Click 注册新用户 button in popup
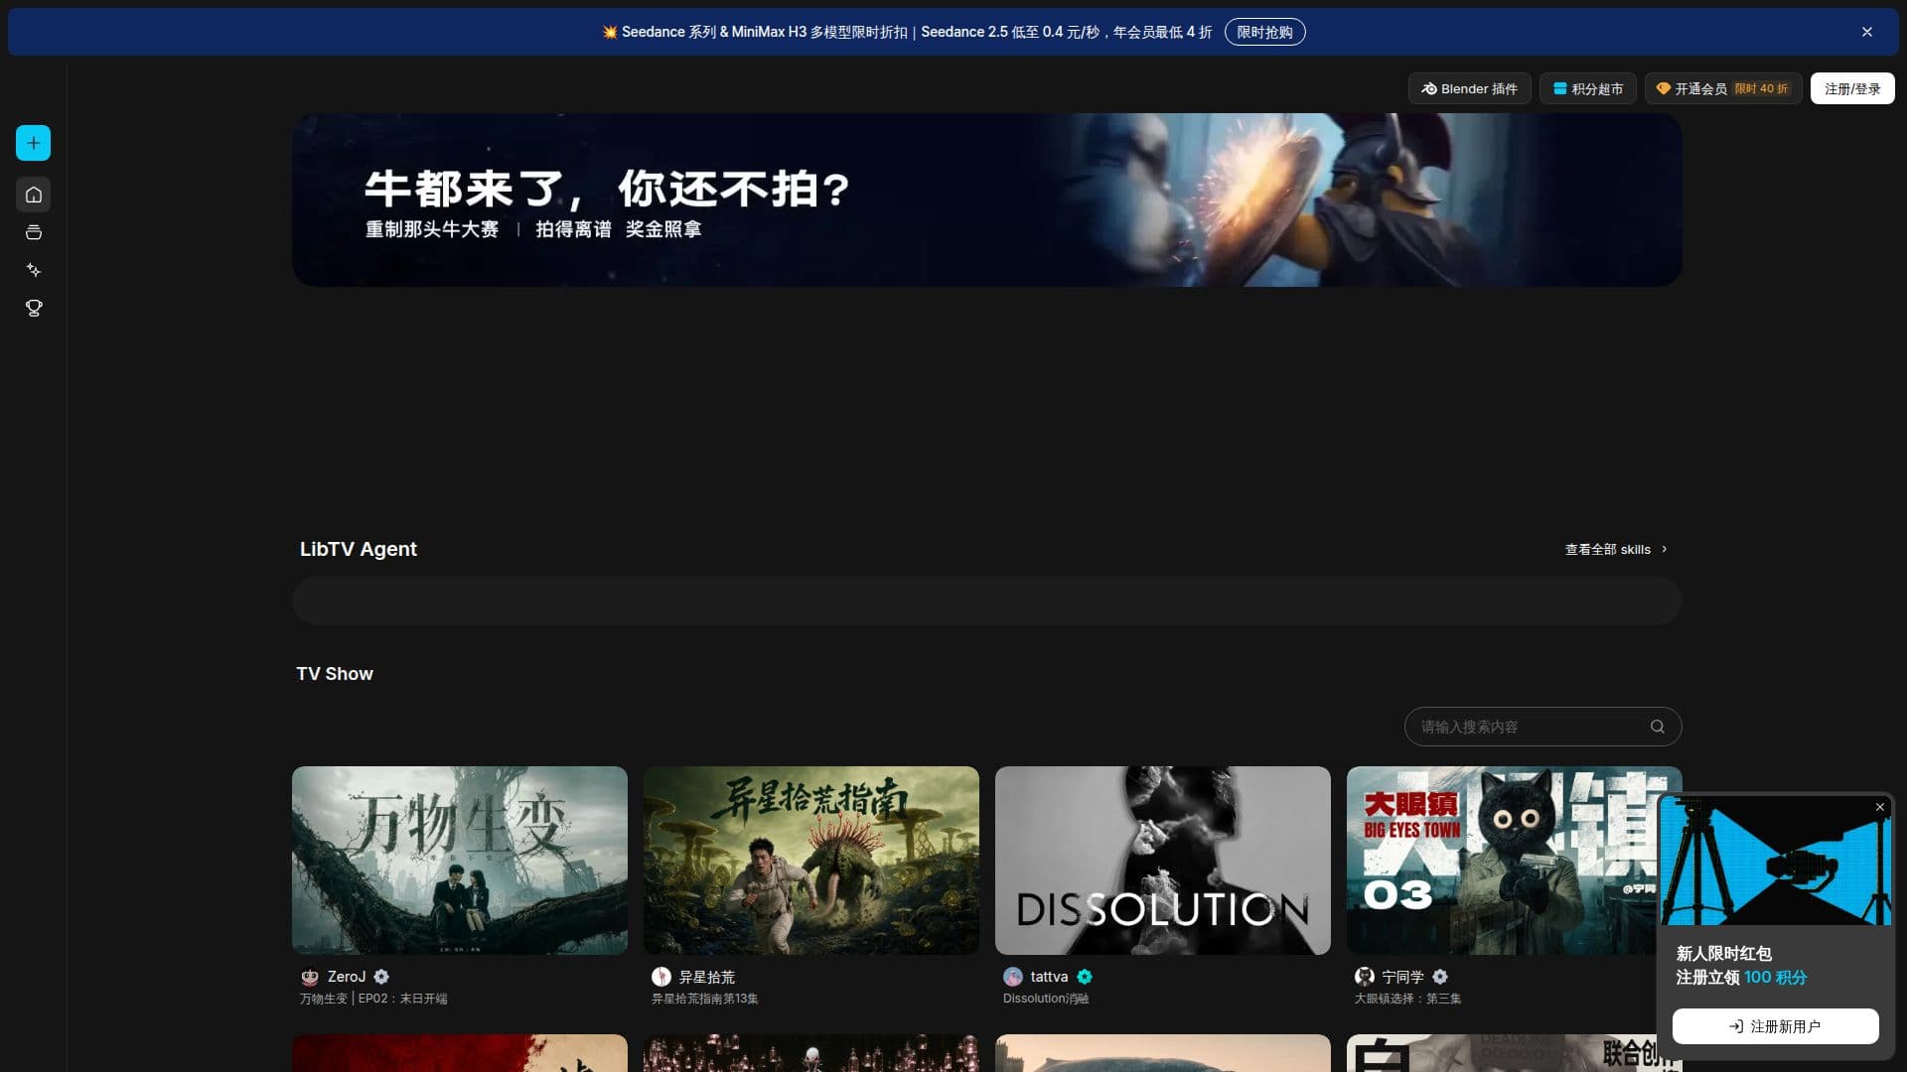Viewport: 1907px width, 1072px height. 1775,1026
